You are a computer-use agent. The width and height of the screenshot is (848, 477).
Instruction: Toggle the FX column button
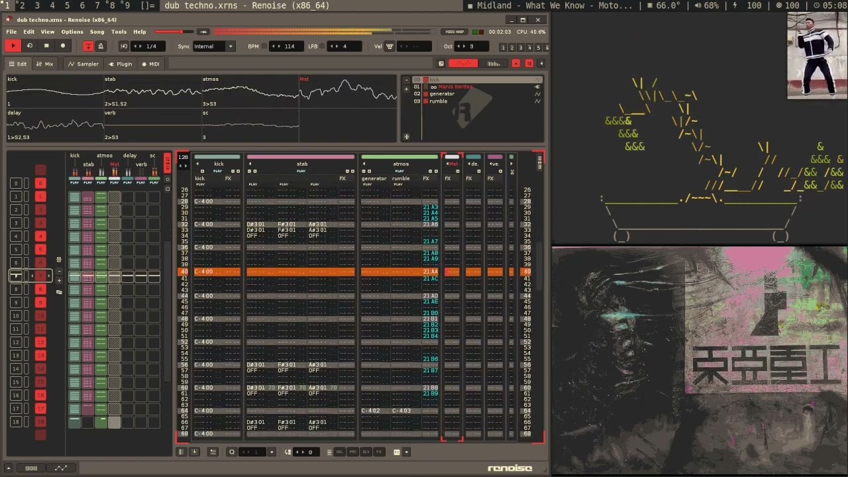380,452
